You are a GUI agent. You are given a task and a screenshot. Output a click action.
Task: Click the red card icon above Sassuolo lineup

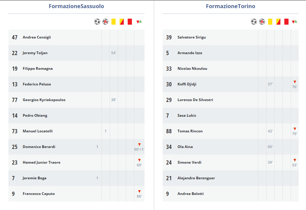pyautogui.click(x=130, y=22)
